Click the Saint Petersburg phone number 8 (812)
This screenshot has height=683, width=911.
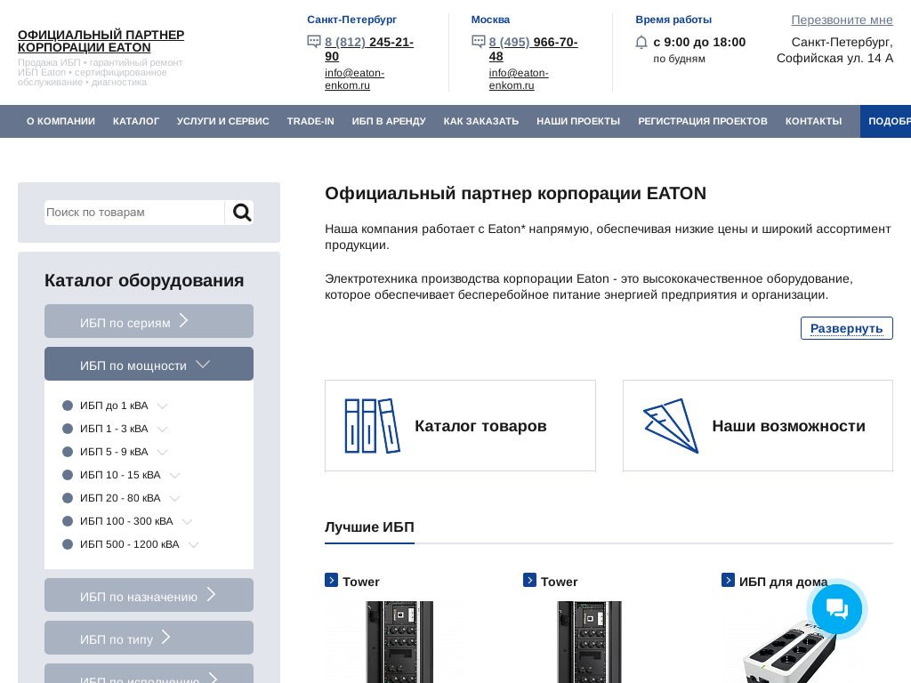click(x=369, y=49)
